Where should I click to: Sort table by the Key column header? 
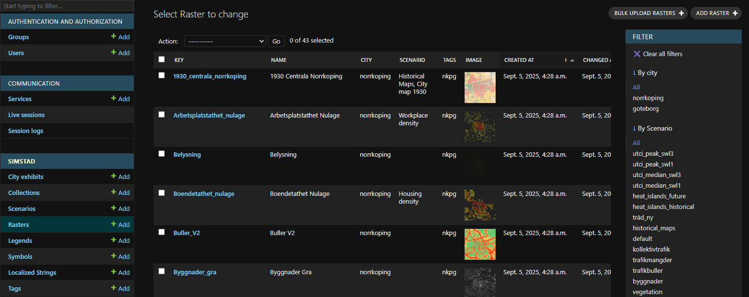(179, 60)
